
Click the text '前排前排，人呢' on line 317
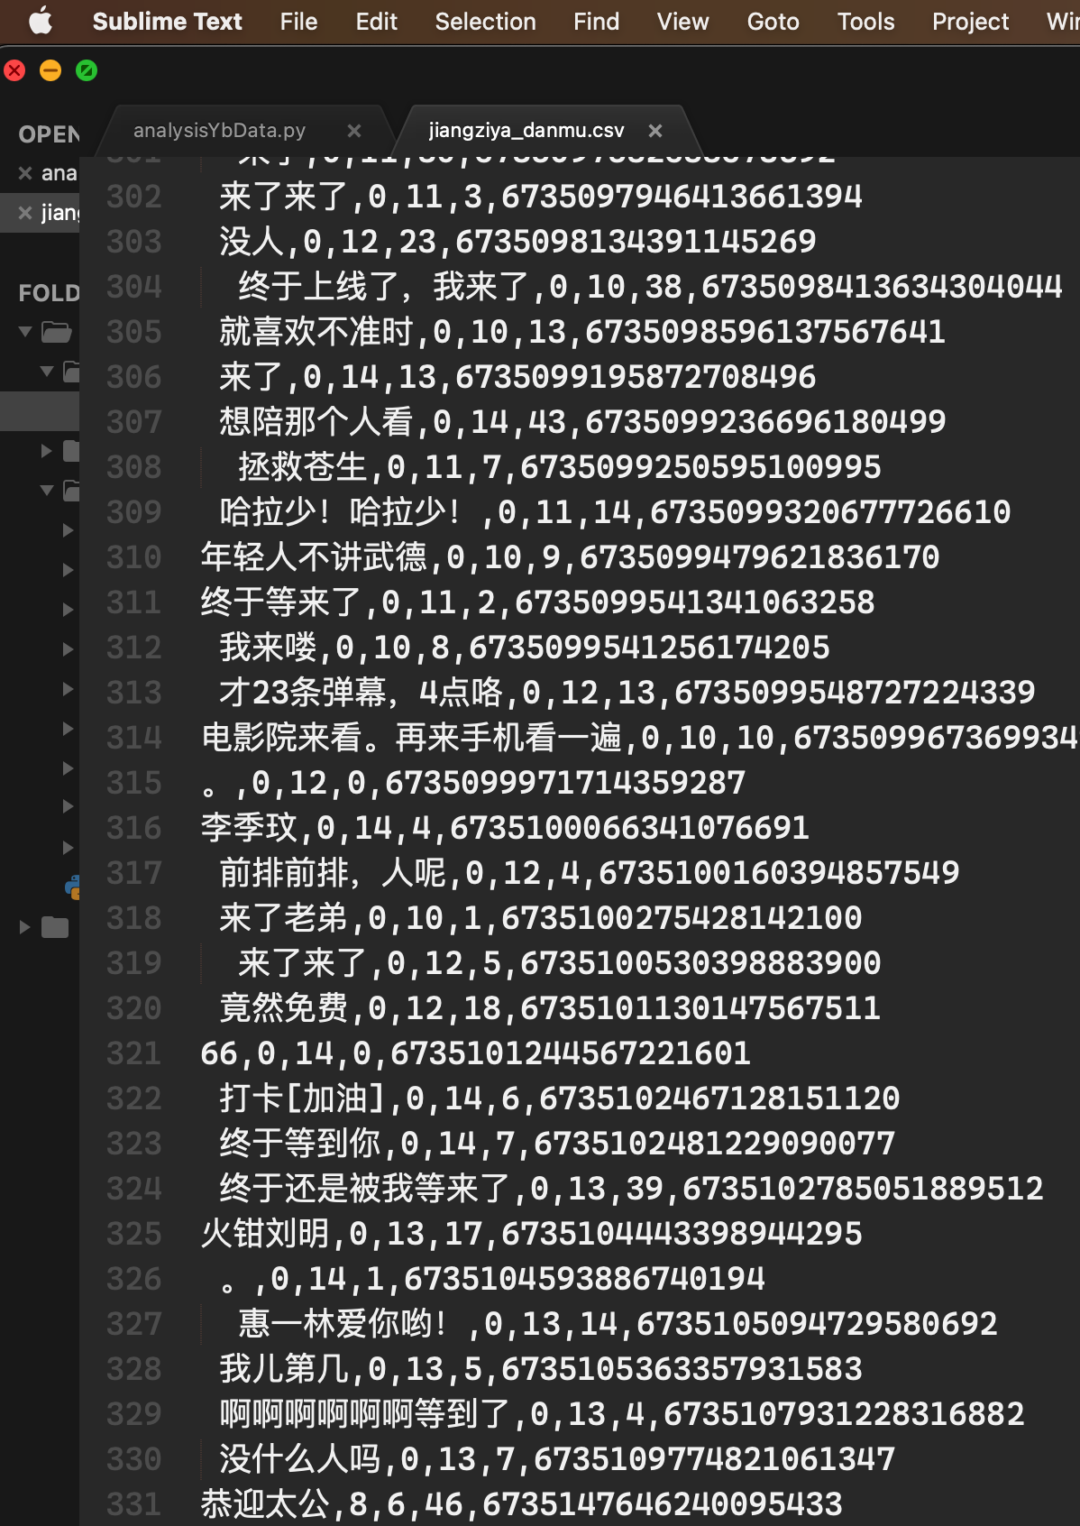point(333,873)
